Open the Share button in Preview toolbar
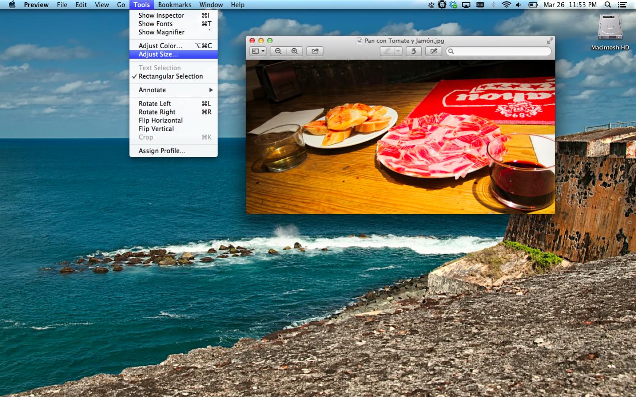Image resolution: width=636 pixels, height=397 pixels. coord(315,51)
